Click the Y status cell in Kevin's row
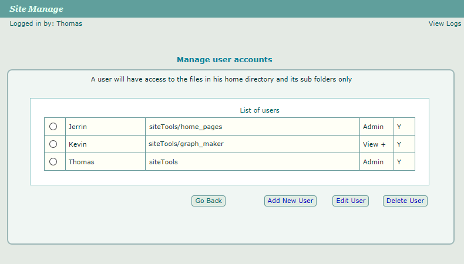The height and width of the screenshot is (264, 464). click(x=404, y=144)
